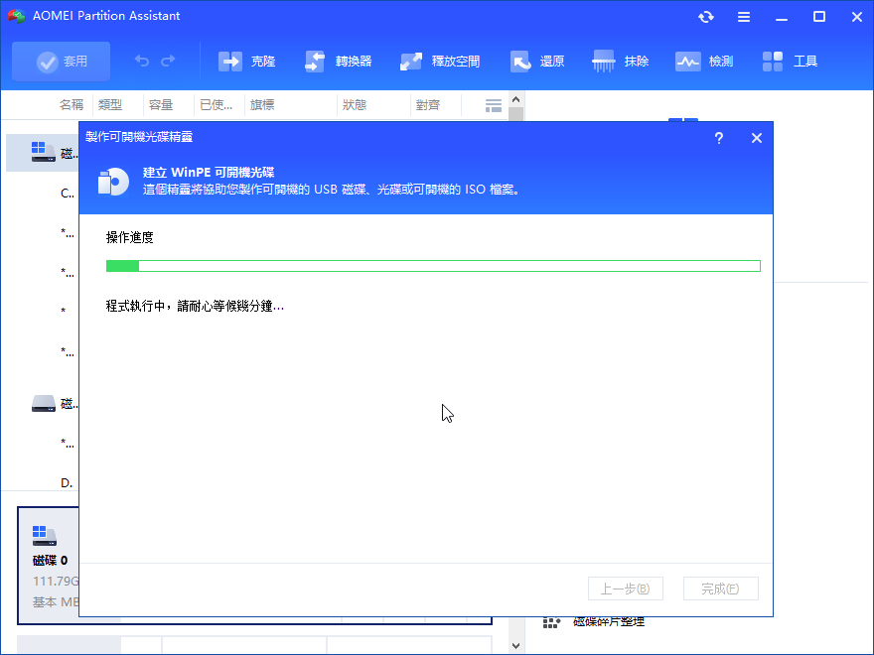
Task: Select the D. partition row
Action: click(67, 483)
